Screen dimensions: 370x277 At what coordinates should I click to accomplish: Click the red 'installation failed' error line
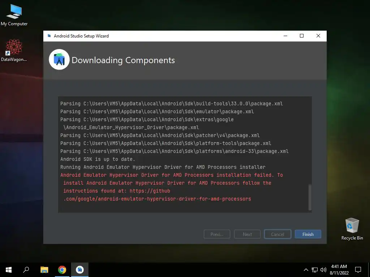[172, 175]
